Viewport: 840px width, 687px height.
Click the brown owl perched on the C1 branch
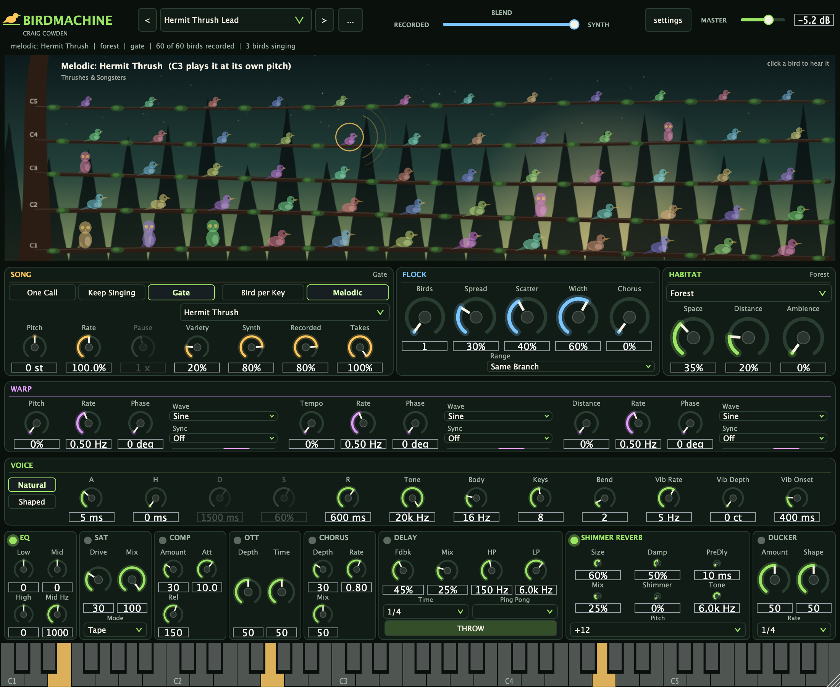tap(85, 235)
